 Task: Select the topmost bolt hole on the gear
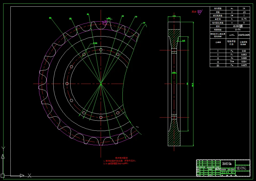[x=101, y=50]
